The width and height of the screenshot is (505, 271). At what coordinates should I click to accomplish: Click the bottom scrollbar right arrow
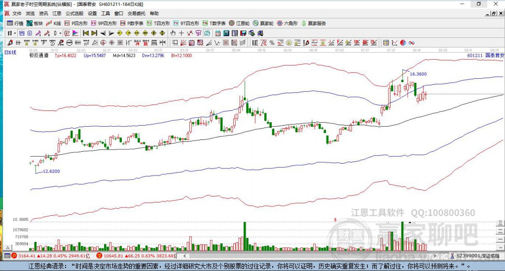[434, 256]
